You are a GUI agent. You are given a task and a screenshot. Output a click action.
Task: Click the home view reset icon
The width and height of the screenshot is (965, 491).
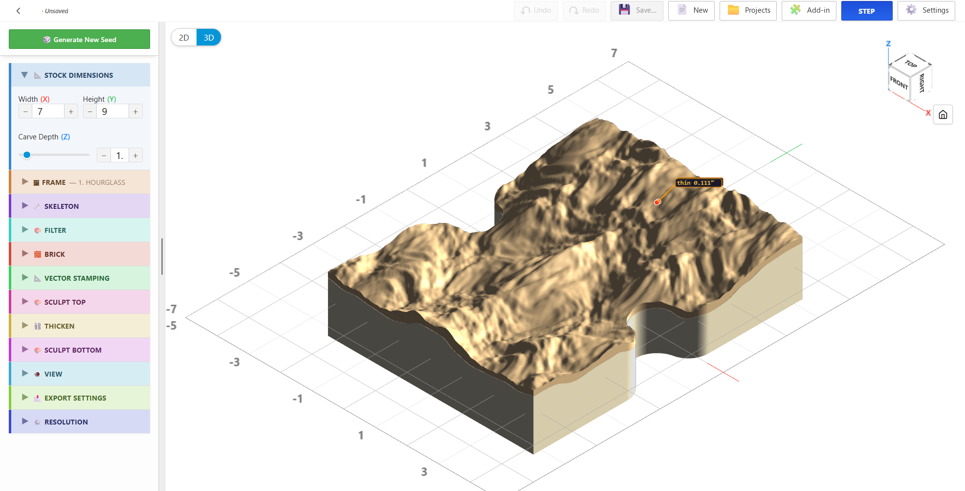click(943, 115)
